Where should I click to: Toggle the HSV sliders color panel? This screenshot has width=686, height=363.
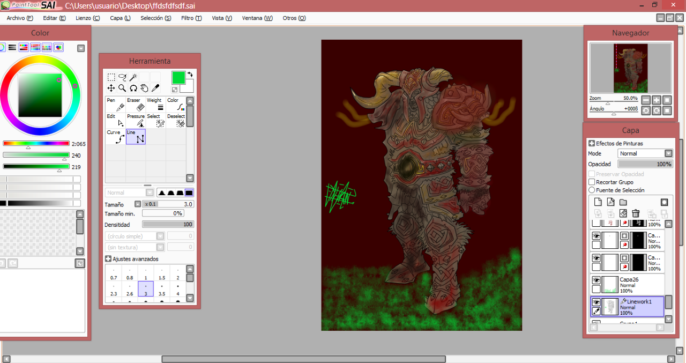pos(24,47)
